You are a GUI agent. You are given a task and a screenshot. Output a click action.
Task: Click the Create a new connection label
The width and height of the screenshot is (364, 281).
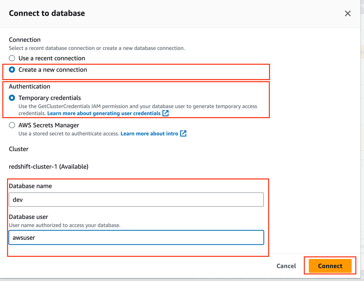(53, 70)
